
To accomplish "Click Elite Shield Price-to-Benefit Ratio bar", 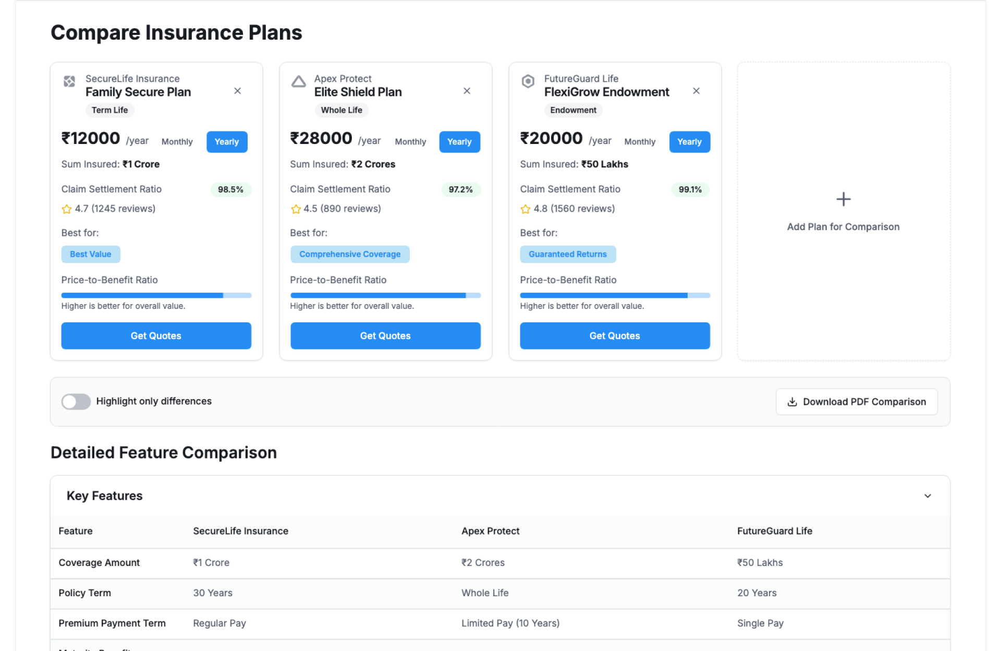I will pos(385,295).
